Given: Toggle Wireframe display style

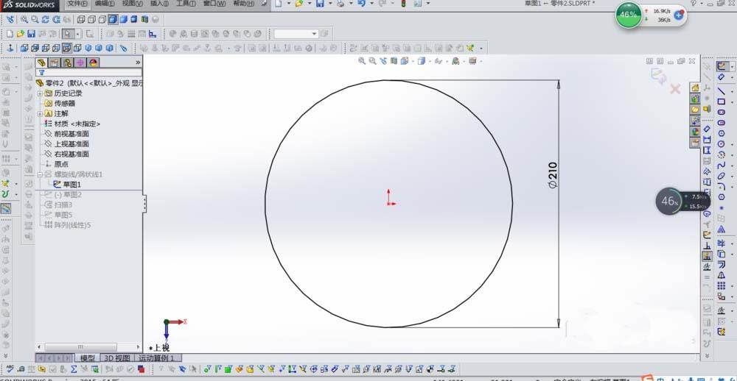Looking at the screenshot, I should tap(81, 20).
